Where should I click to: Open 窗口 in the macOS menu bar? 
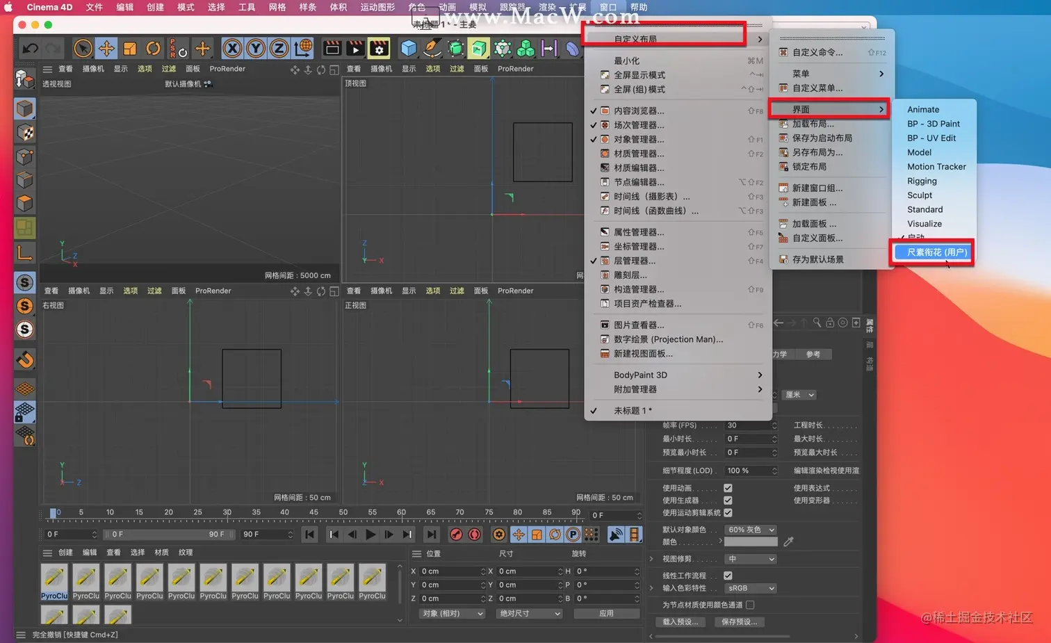click(608, 7)
